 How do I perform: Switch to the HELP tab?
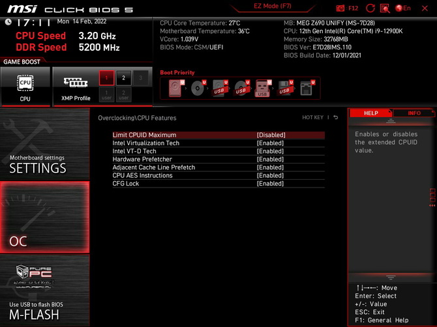370,113
